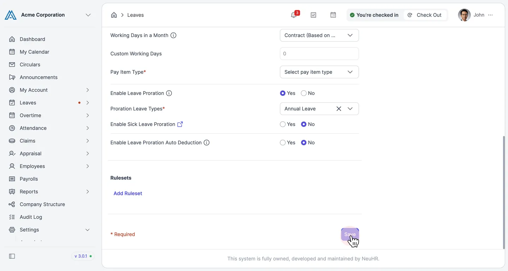The image size is (508, 271).
Task: Click the Acme Corporation logo icon
Action: coord(11,15)
